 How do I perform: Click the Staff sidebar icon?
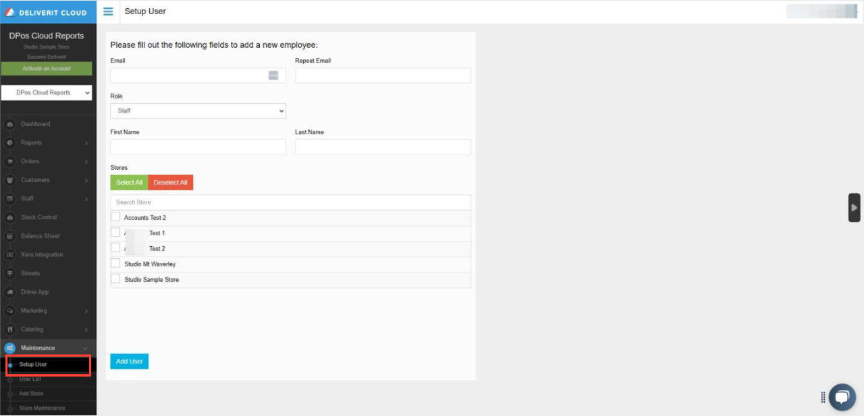click(x=9, y=199)
